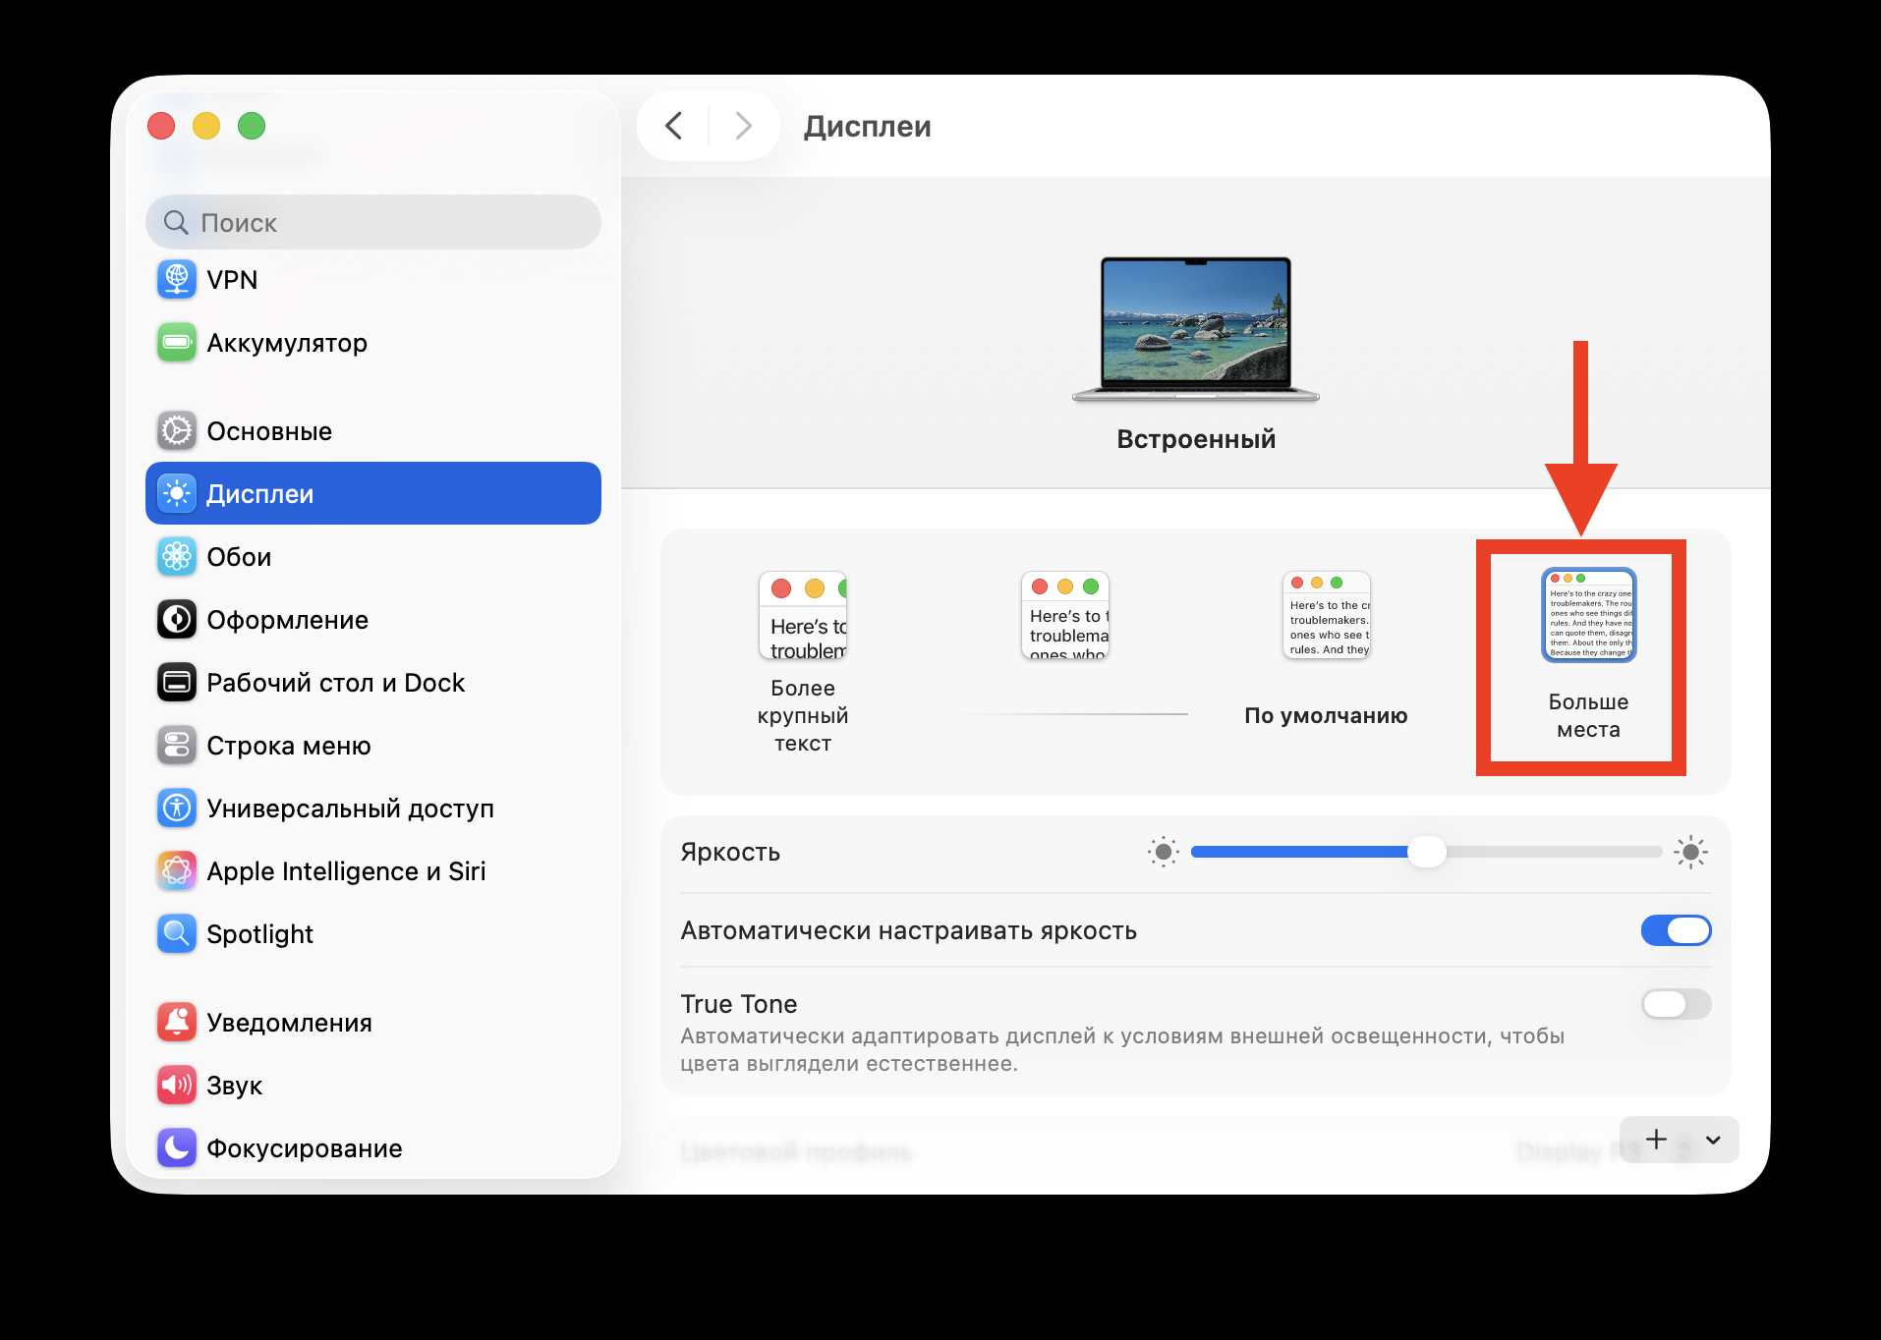
Task: Switch to Дисплеи in the sidebar
Action: click(x=260, y=493)
